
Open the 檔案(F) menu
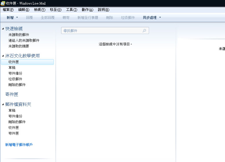8,10
